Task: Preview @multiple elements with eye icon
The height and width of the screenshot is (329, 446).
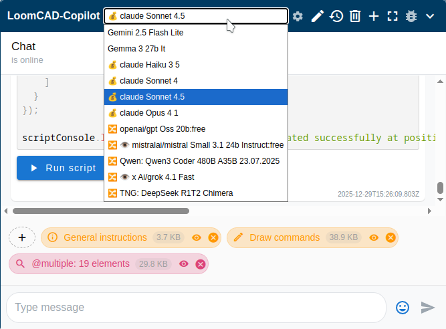Action: [x=184, y=264]
